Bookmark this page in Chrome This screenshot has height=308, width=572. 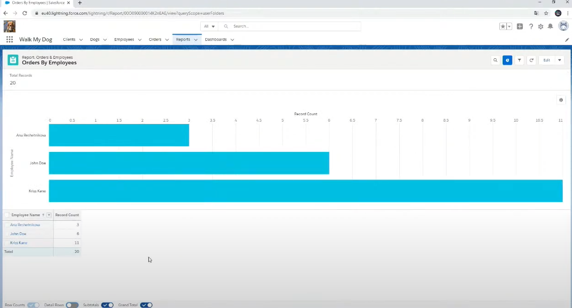click(546, 13)
